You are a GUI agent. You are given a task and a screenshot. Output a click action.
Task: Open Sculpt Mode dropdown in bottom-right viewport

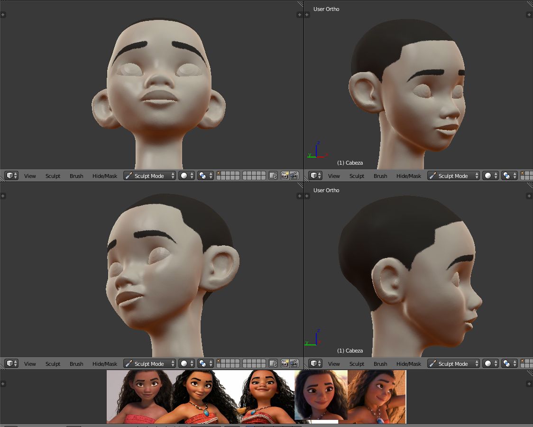tap(453, 363)
